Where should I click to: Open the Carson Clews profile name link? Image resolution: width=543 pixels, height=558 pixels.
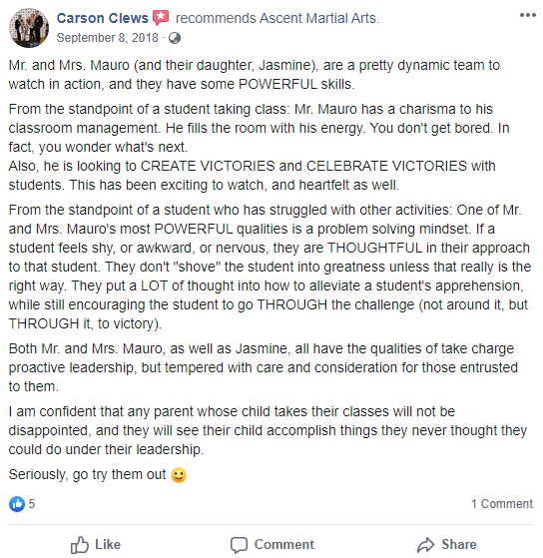tap(103, 18)
